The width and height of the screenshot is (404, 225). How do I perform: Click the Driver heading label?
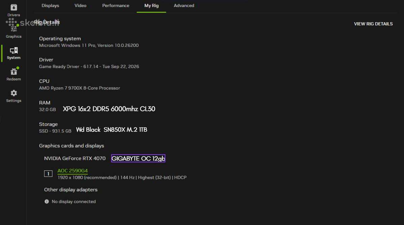(x=46, y=60)
